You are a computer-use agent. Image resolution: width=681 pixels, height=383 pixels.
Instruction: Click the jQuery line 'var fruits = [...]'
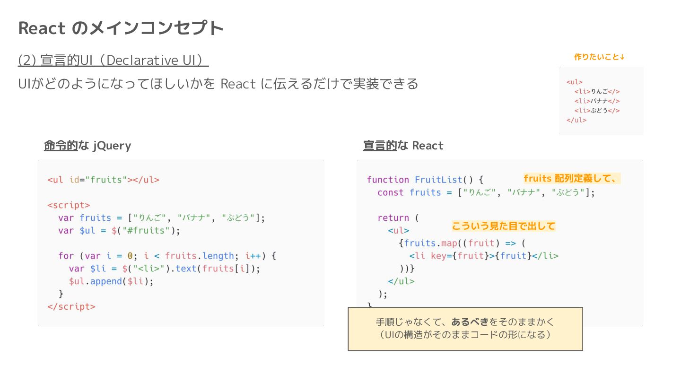[x=162, y=218]
